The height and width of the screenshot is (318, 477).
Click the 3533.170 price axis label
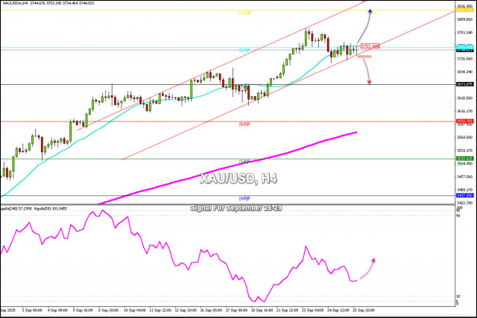coord(464,150)
